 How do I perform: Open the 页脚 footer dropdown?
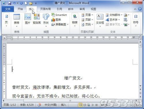[x=87, y=20]
